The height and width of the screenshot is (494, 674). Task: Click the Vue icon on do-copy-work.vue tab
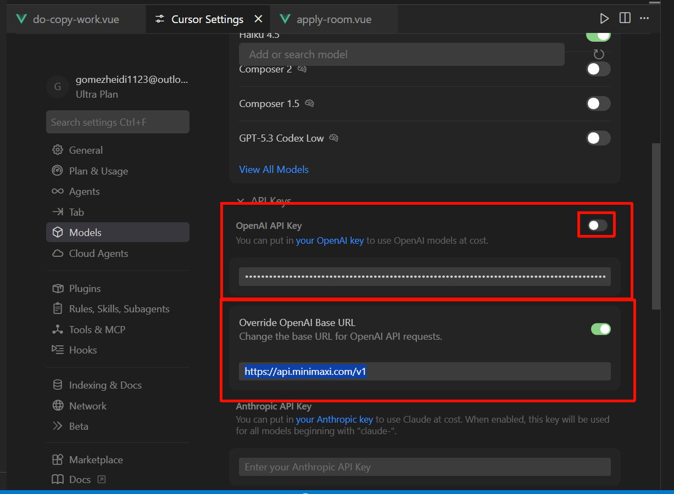click(21, 19)
